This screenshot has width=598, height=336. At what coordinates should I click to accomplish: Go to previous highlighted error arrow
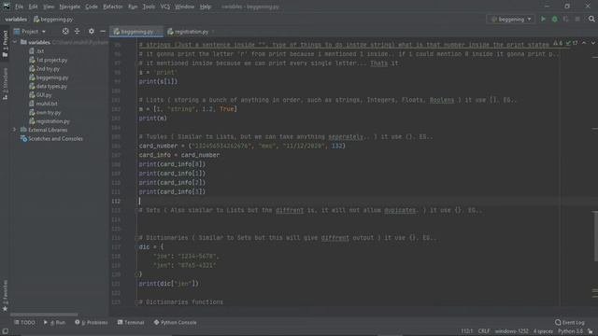pos(584,44)
